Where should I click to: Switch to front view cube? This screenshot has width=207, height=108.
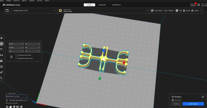coord(11,107)
